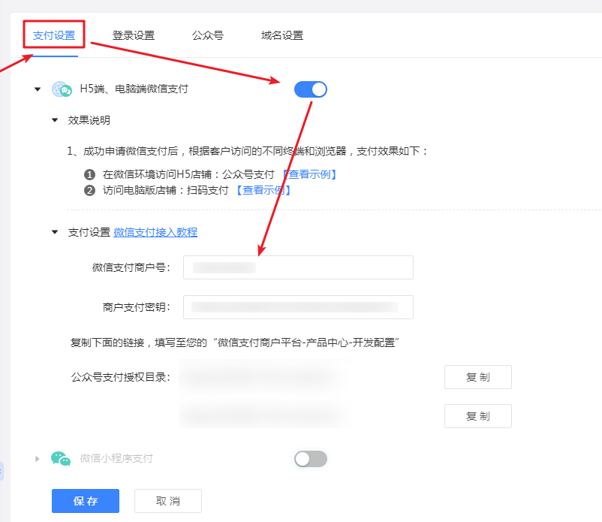Click the 微信小程序支付 label text

(x=116, y=458)
